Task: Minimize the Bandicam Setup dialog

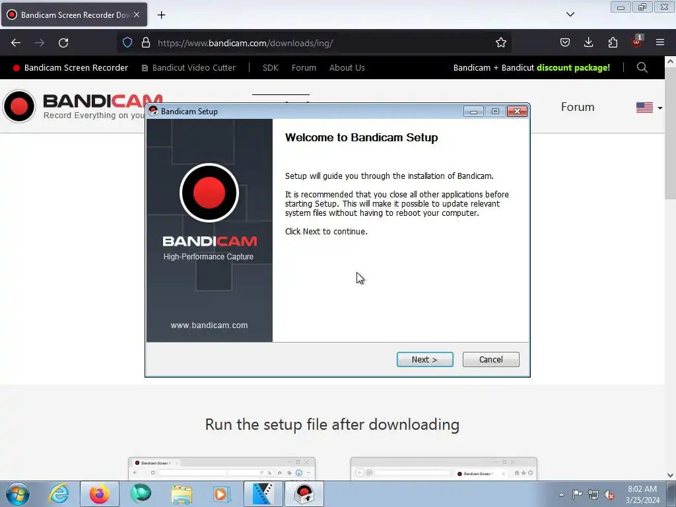Action: (x=473, y=112)
